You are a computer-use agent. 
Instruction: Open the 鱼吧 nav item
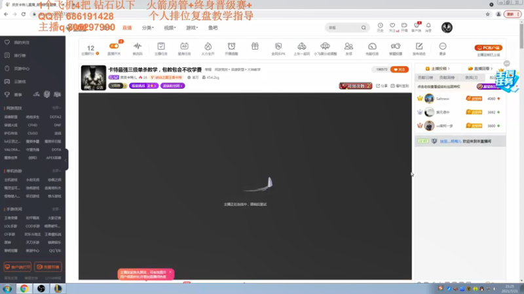point(213,27)
